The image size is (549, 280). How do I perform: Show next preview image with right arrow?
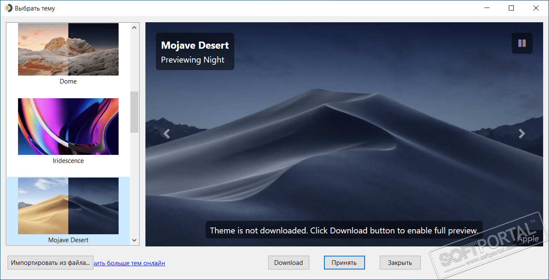522,133
